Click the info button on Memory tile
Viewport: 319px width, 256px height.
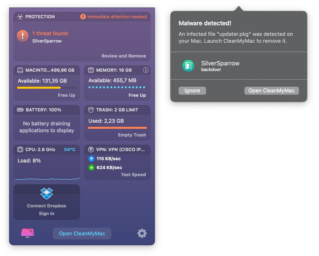pos(146,70)
